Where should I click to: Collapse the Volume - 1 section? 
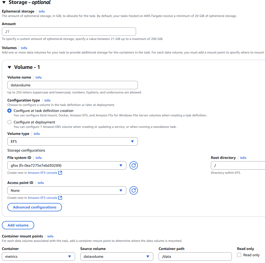(x=9, y=67)
